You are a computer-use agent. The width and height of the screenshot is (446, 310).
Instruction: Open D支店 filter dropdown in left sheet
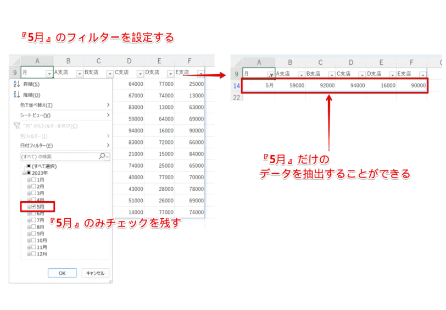point(170,74)
